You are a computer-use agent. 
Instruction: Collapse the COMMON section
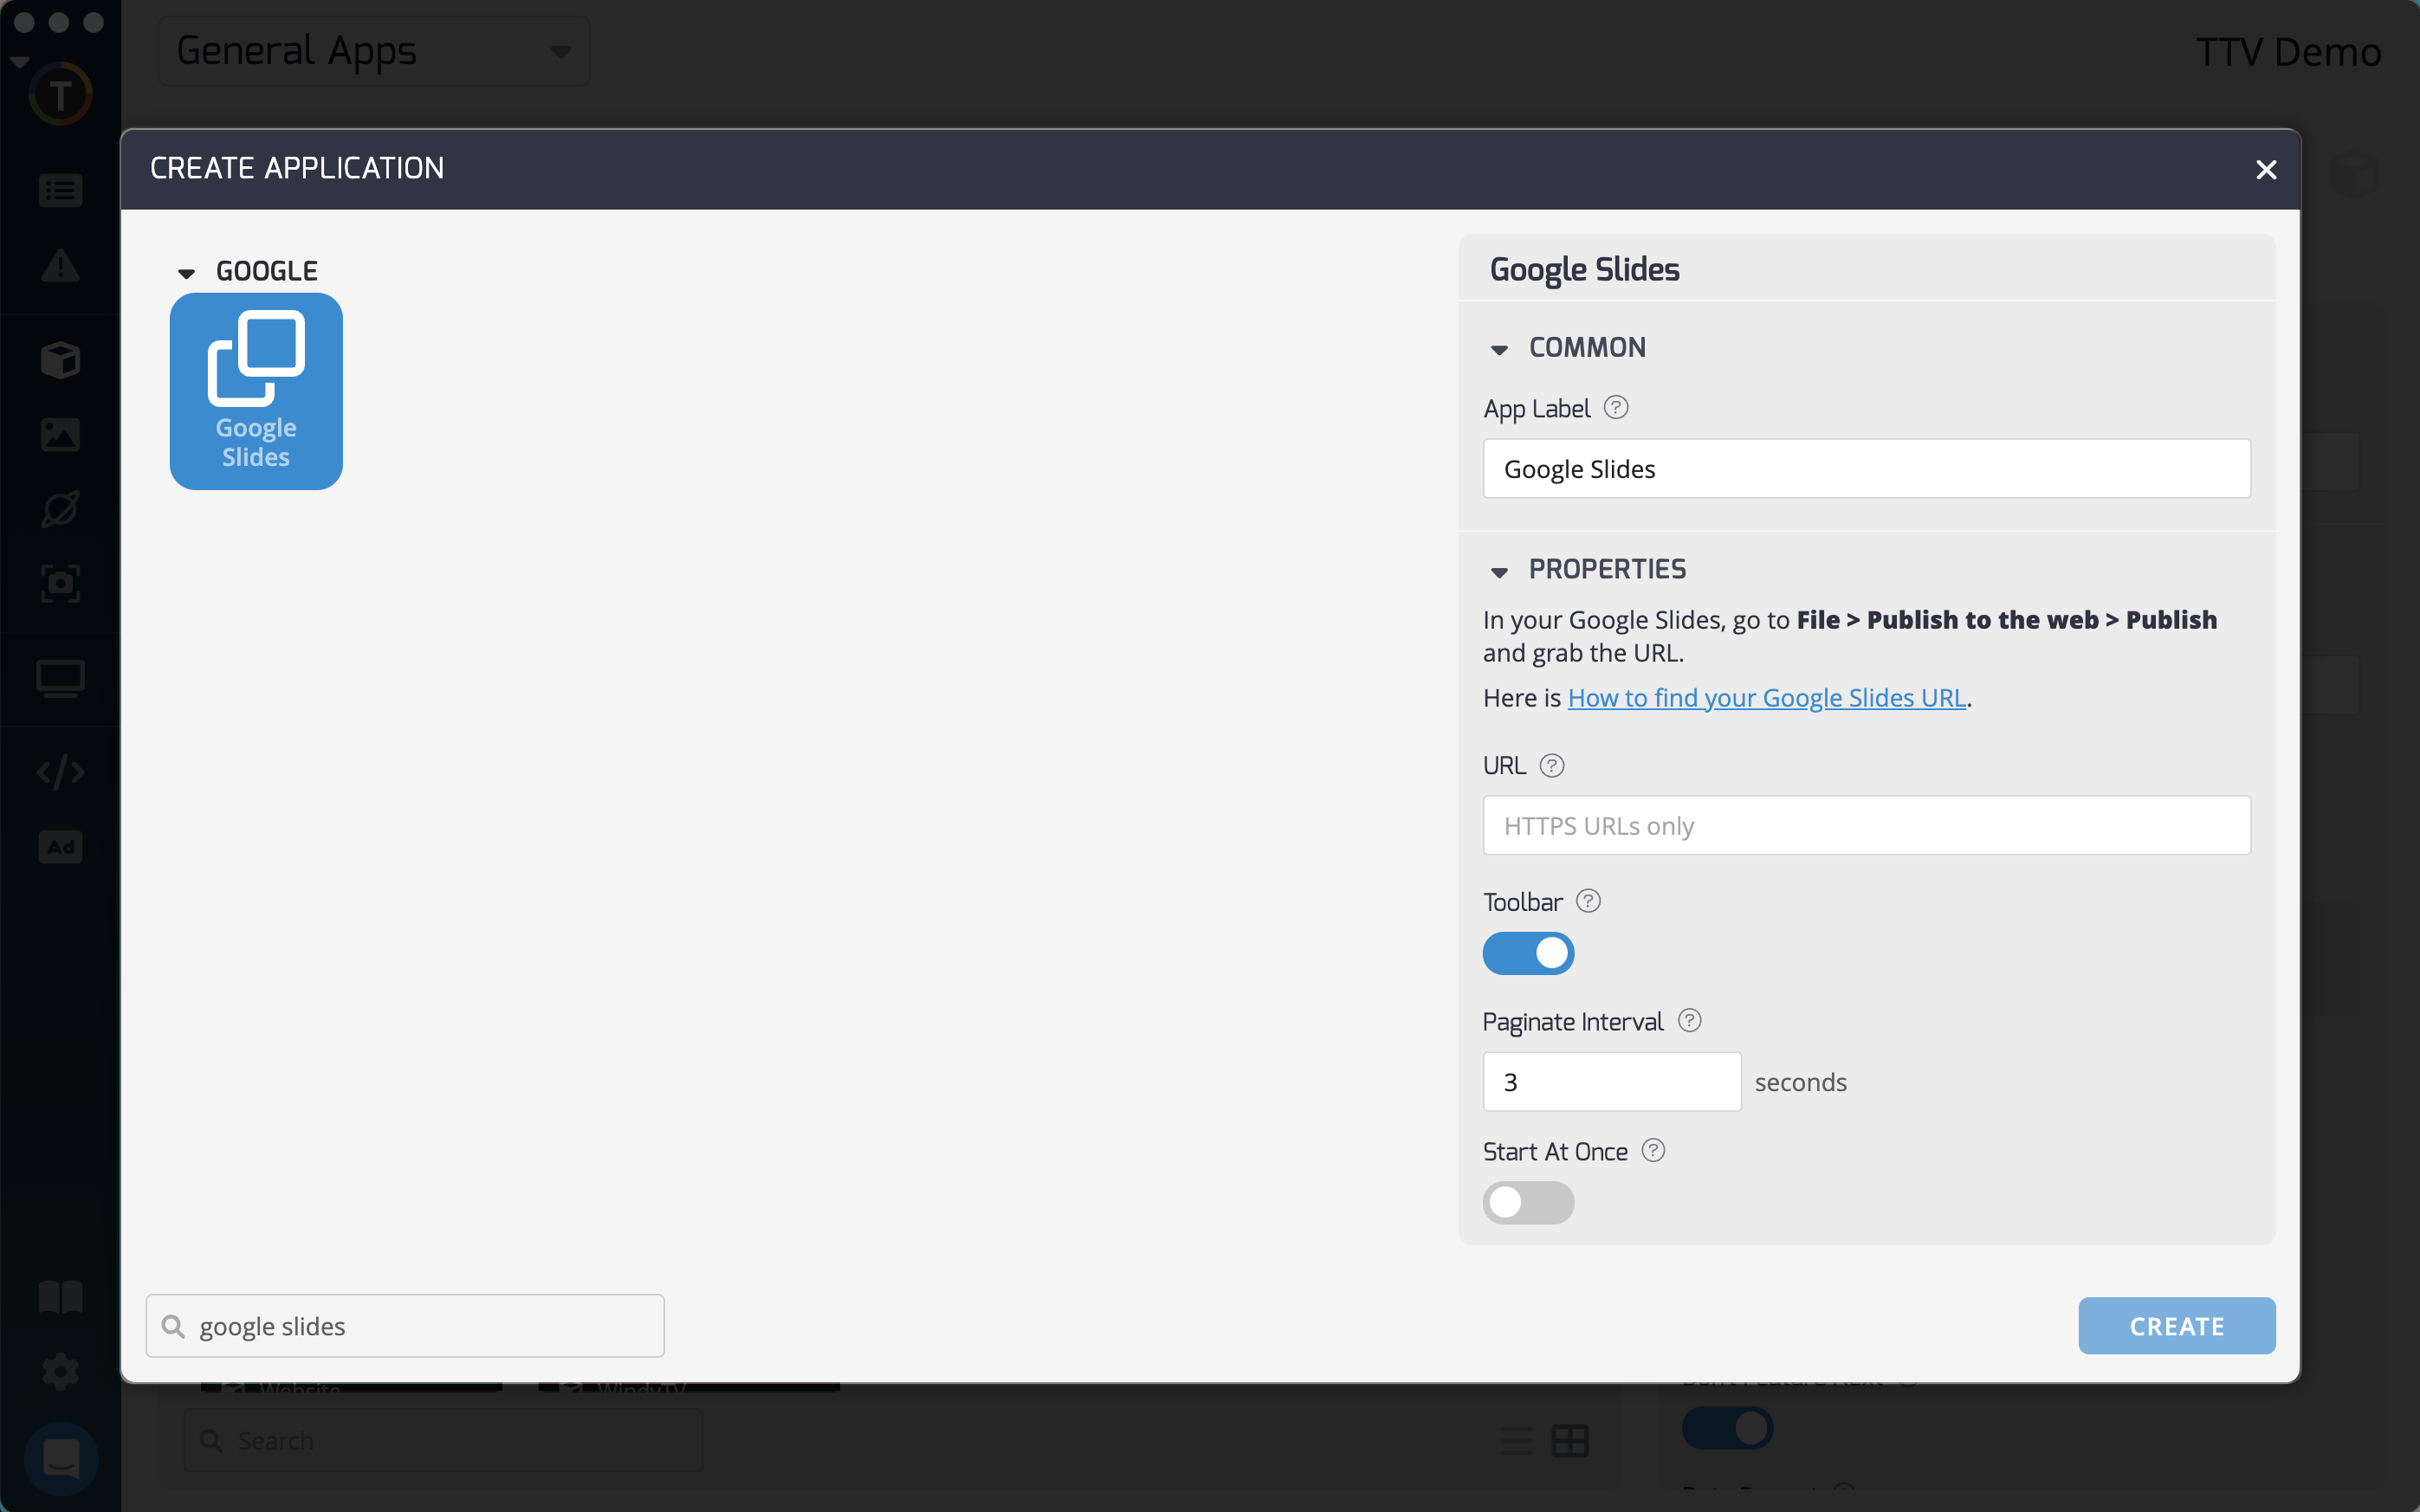pyautogui.click(x=1498, y=349)
